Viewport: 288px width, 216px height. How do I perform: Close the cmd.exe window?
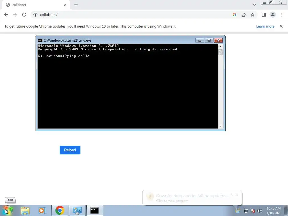point(218,40)
